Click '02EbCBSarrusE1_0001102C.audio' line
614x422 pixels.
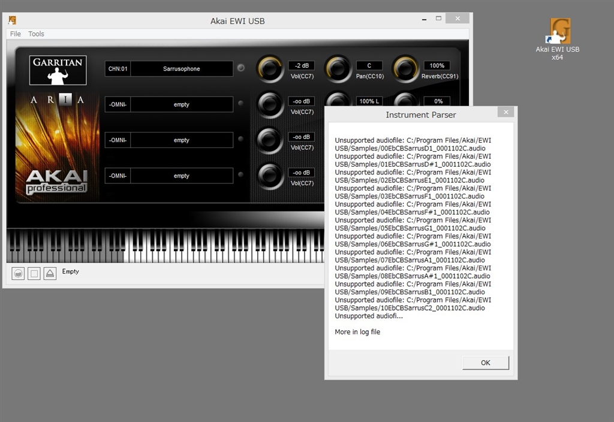pyautogui.click(x=410, y=180)
